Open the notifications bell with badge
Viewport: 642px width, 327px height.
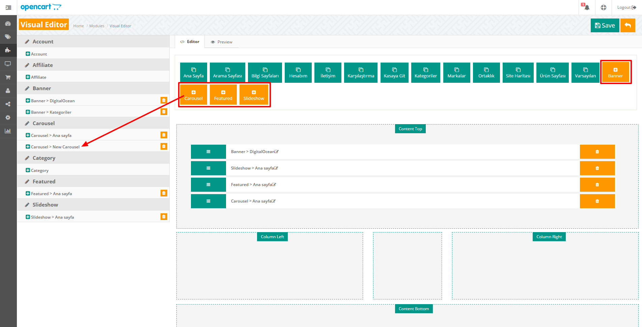click(586, 7)
